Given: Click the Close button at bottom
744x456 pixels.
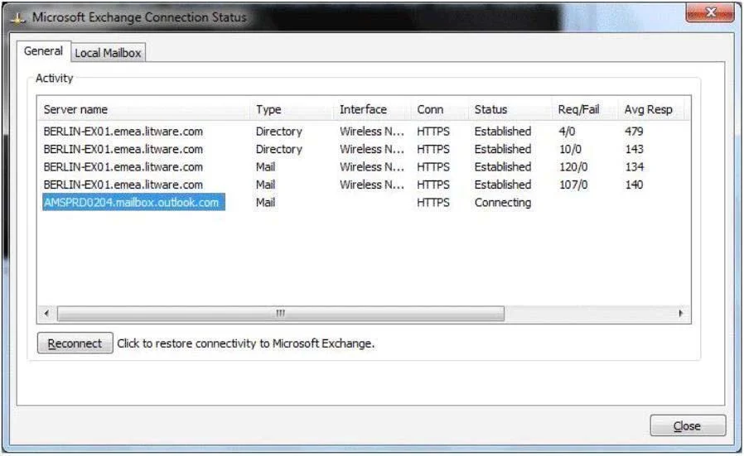Looking at the screenshot, I should [x=688, y=425].
